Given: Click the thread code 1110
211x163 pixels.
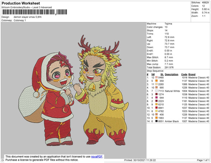Looking at the screenshot, I should [x=185, y=98].
